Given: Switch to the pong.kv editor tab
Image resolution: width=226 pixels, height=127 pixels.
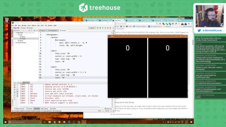Looking at the screenshot, I should point(64,31).
